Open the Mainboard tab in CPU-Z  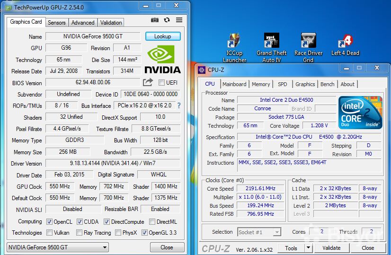point(234,84)
